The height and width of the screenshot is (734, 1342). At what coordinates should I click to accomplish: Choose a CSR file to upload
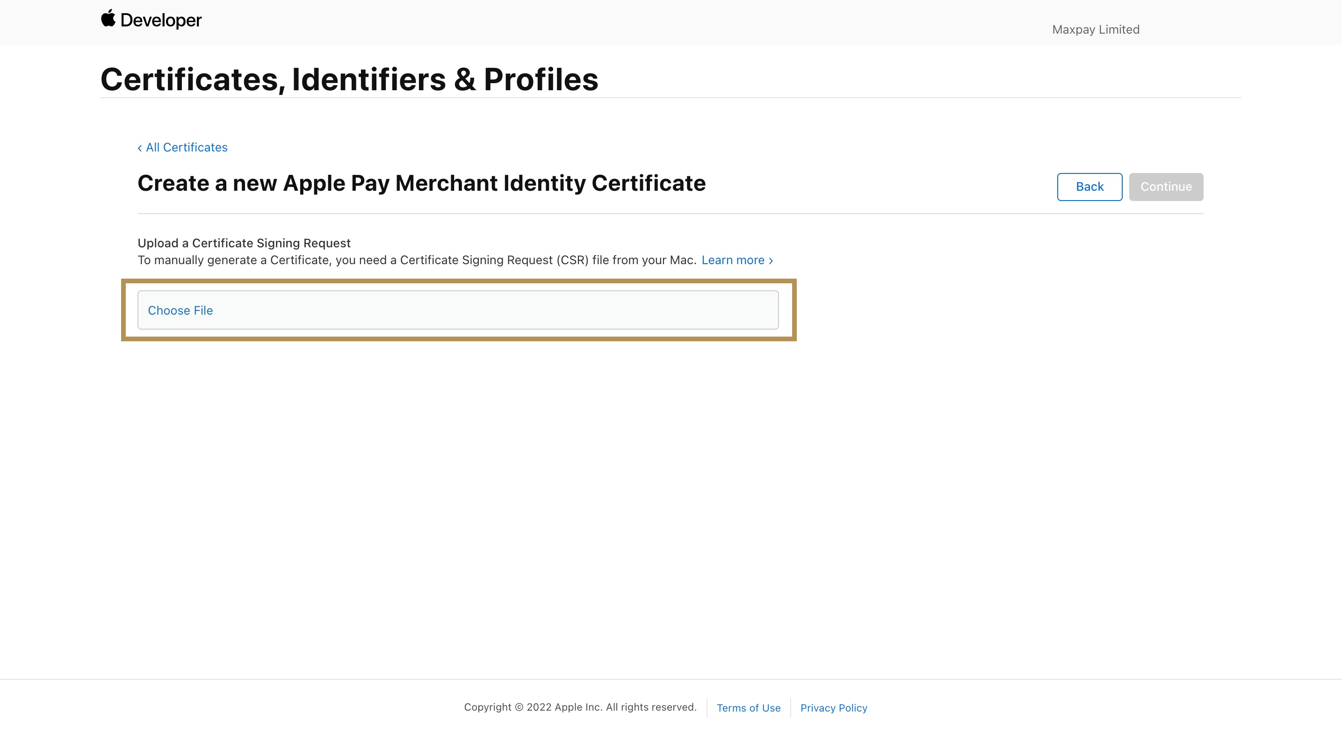point(180,310)
